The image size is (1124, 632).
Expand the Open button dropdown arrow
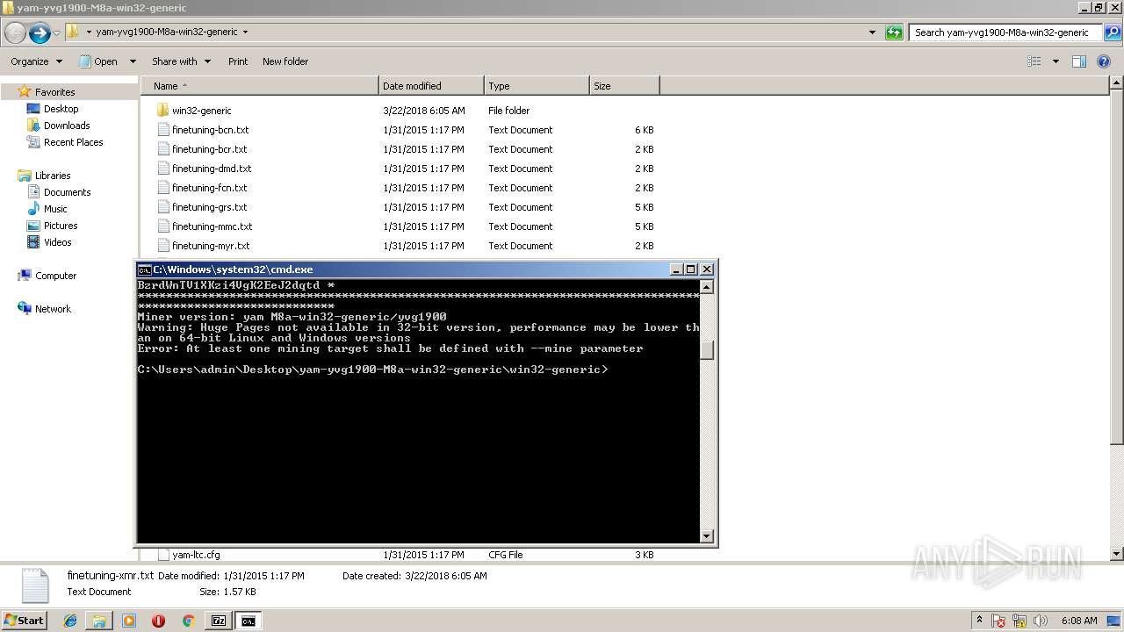pos(133,61)
